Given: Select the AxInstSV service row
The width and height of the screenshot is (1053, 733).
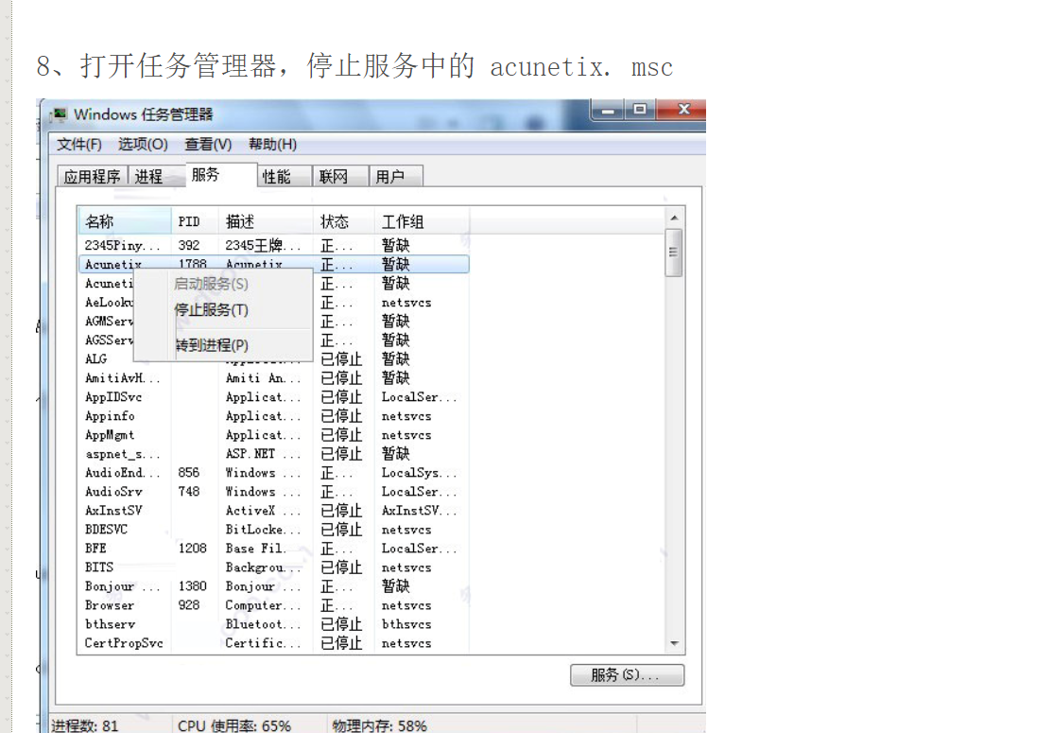Looking at the screenshot, I should (x=274, y=510).
